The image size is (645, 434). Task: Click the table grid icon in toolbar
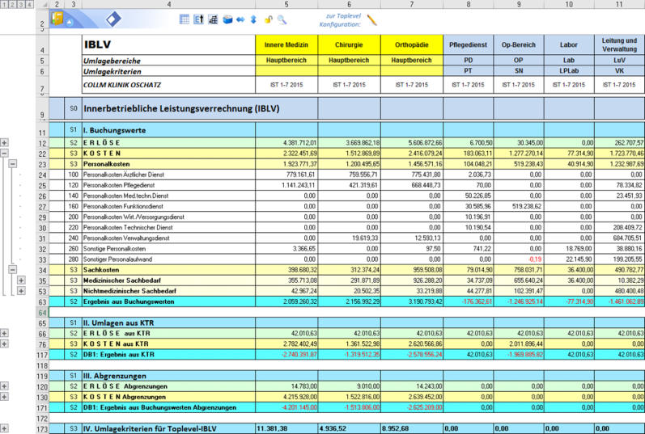tap(184, 19)
